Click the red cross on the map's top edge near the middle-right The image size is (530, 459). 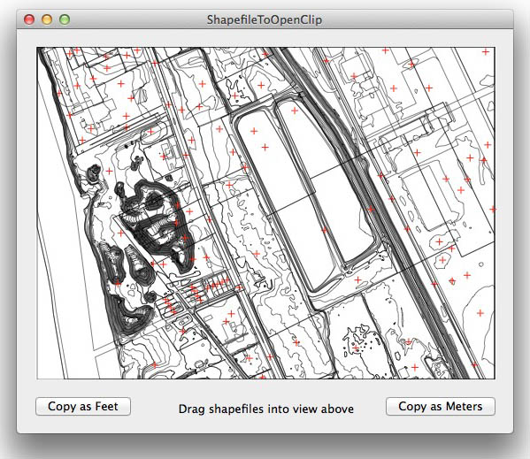(x=386, y=50)
